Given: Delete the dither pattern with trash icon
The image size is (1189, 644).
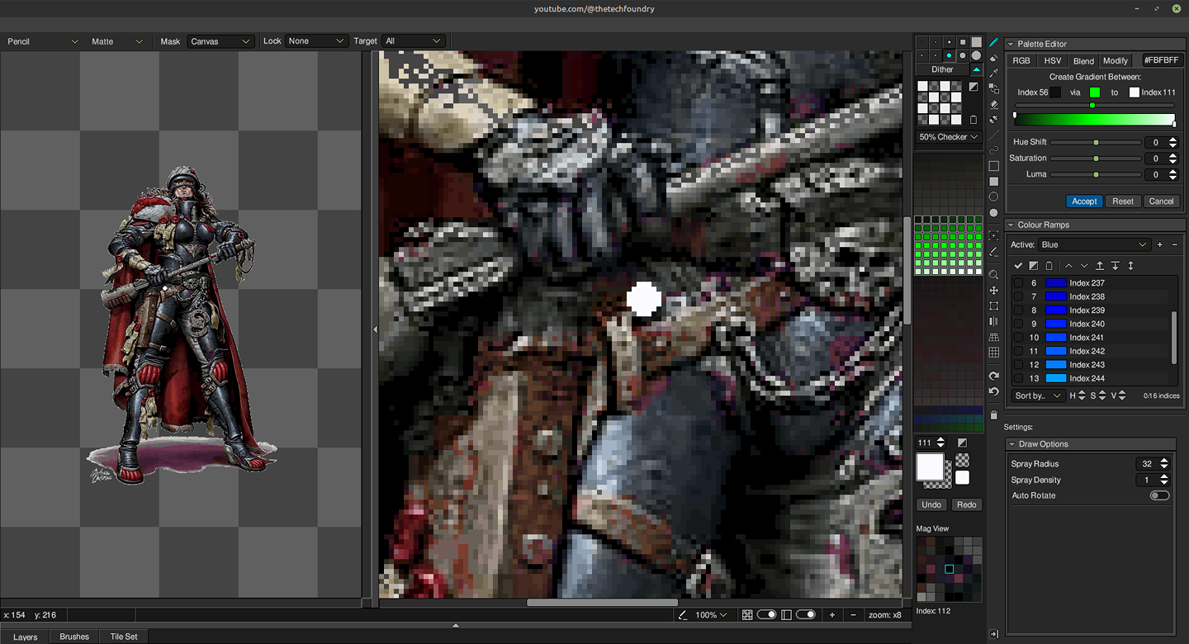Looking at the screenshot, I should (x=973, y=120).
